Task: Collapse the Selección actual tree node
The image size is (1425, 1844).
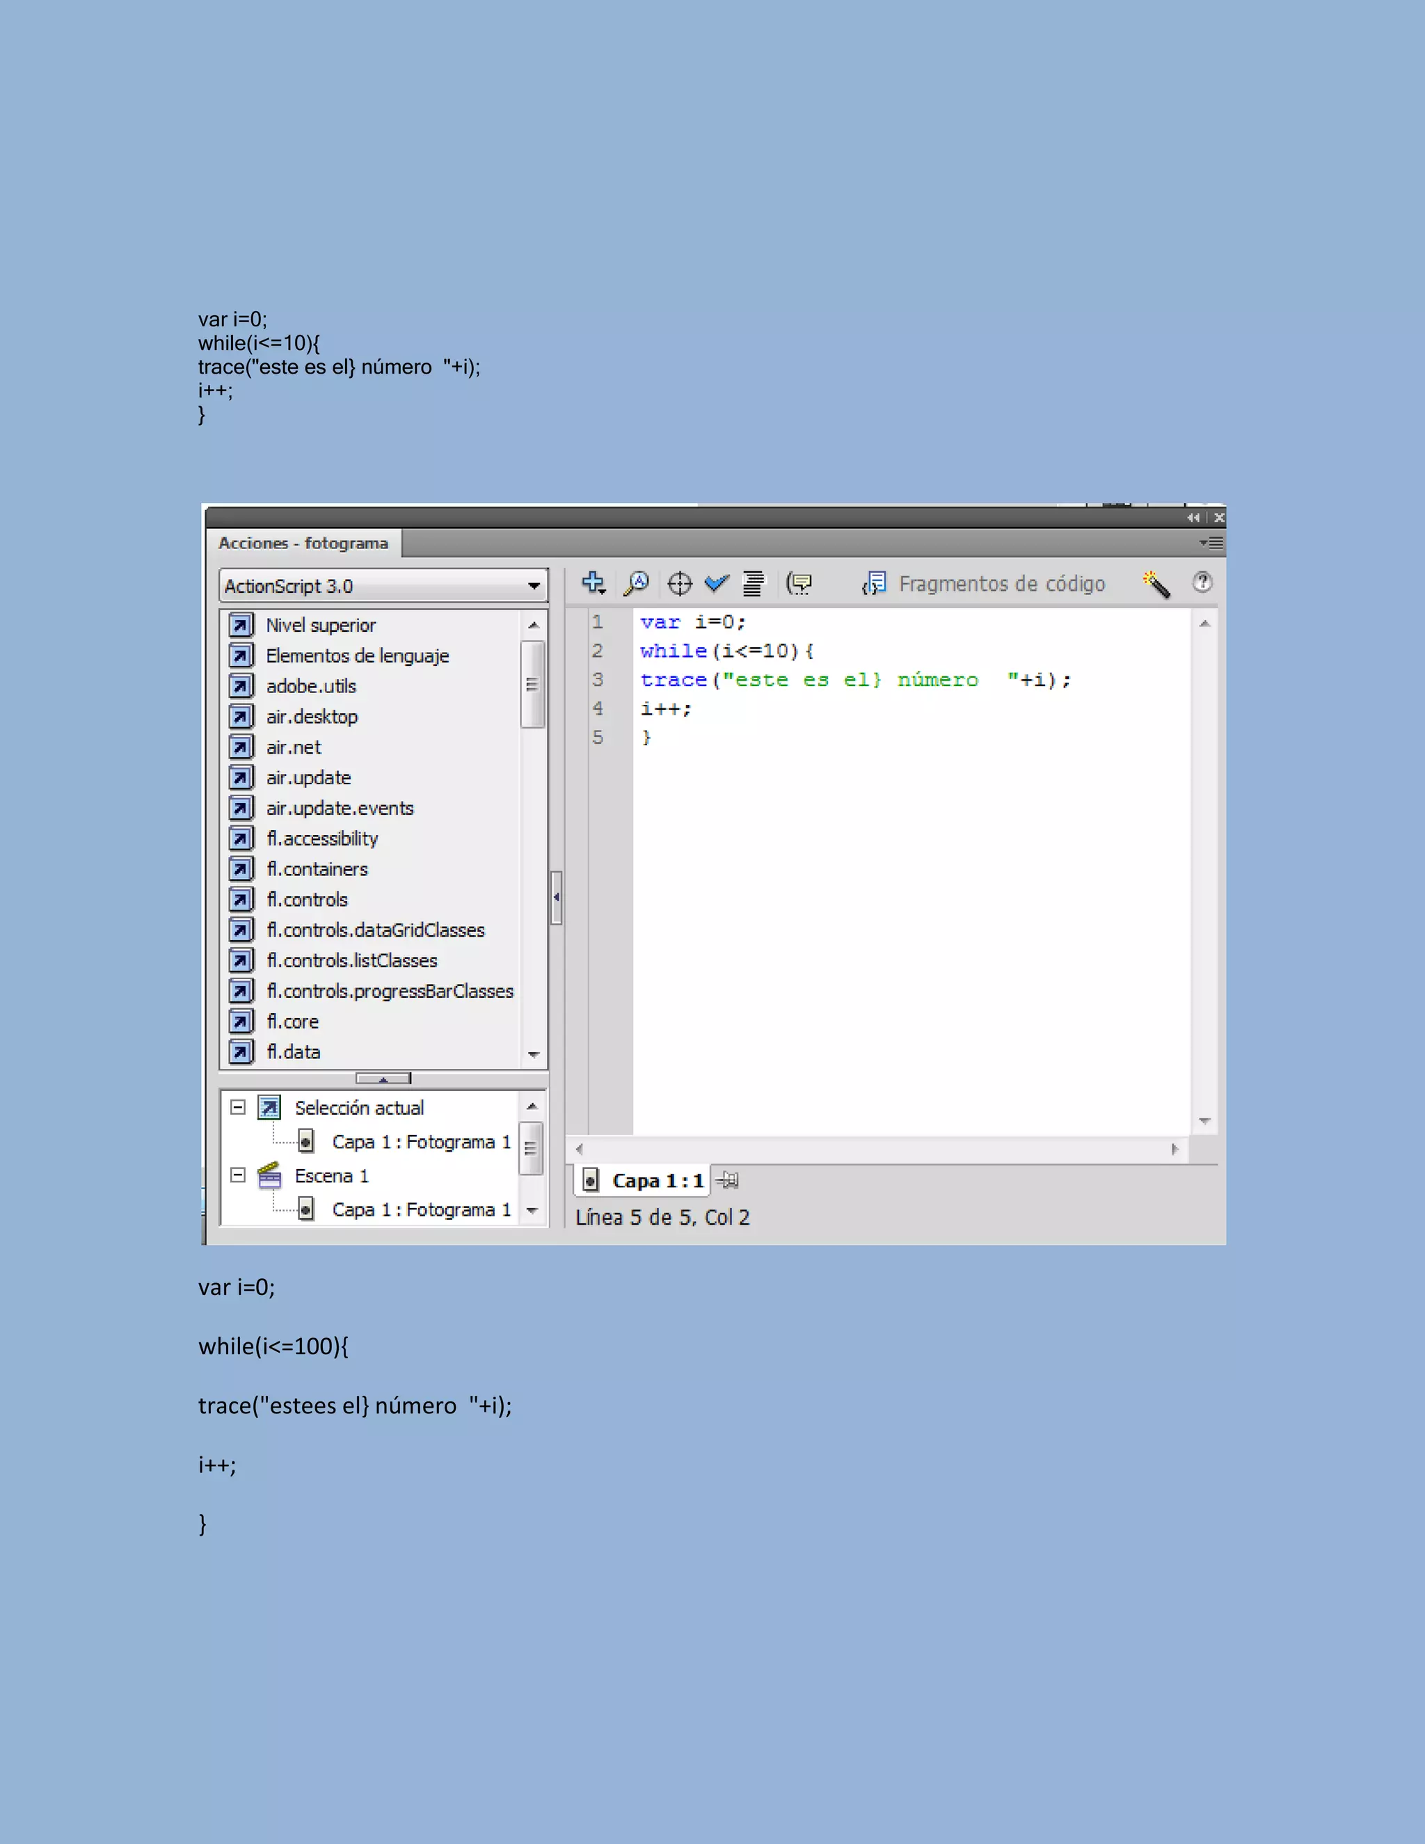Action: point(238,1107)
